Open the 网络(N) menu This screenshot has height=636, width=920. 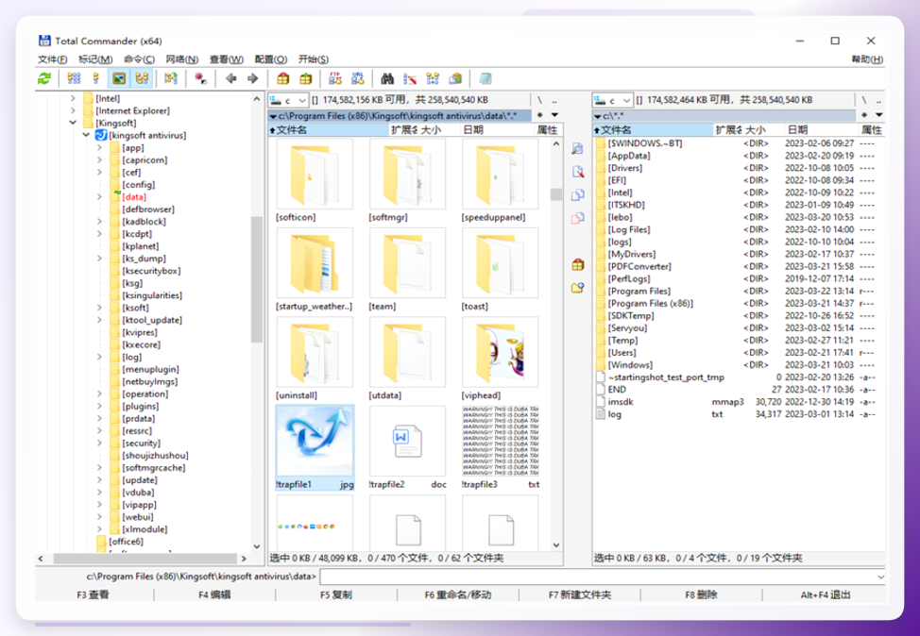[182, 59]
